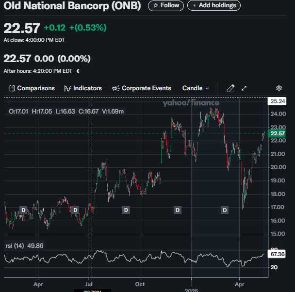Click the 15.00 price axis label
Viewport: 295px width, 292px height.
click(278, 234)
